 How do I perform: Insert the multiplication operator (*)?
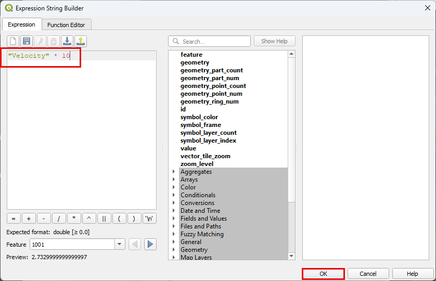coord(74,219)
